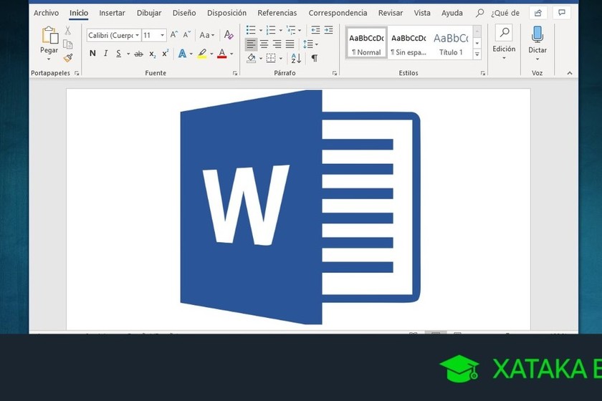The width and height of the screenshot is (602, 401).
Task: Open the Referencias ribbon tab
Action: pyautogui.click(x=277, y=13)
